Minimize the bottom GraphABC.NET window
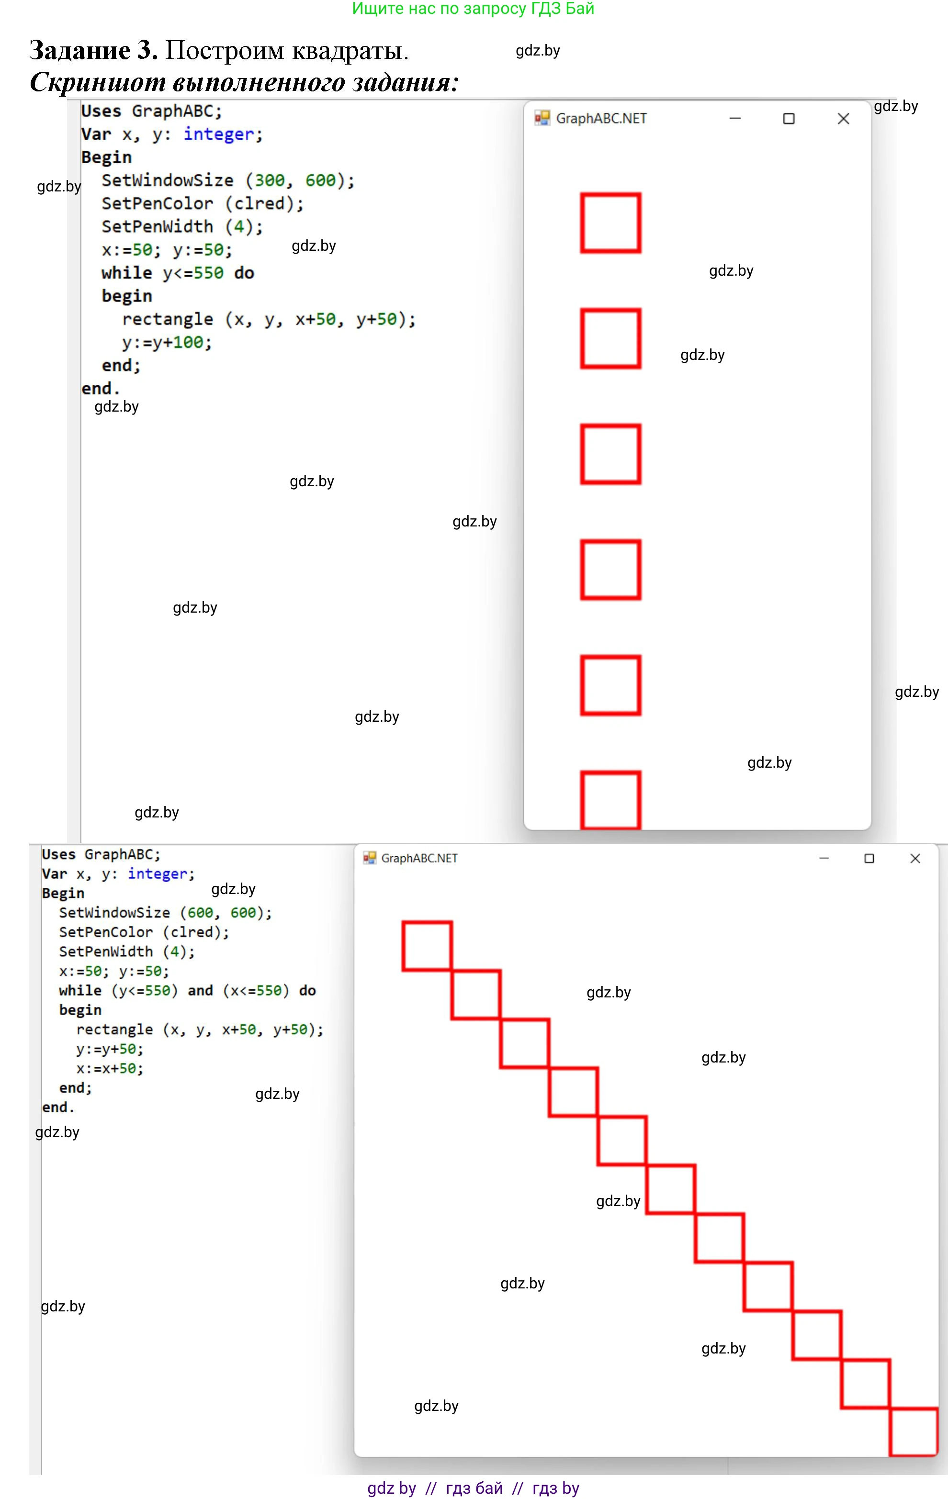The width and height of the screenshot is (948, 1499). point(824,858)
